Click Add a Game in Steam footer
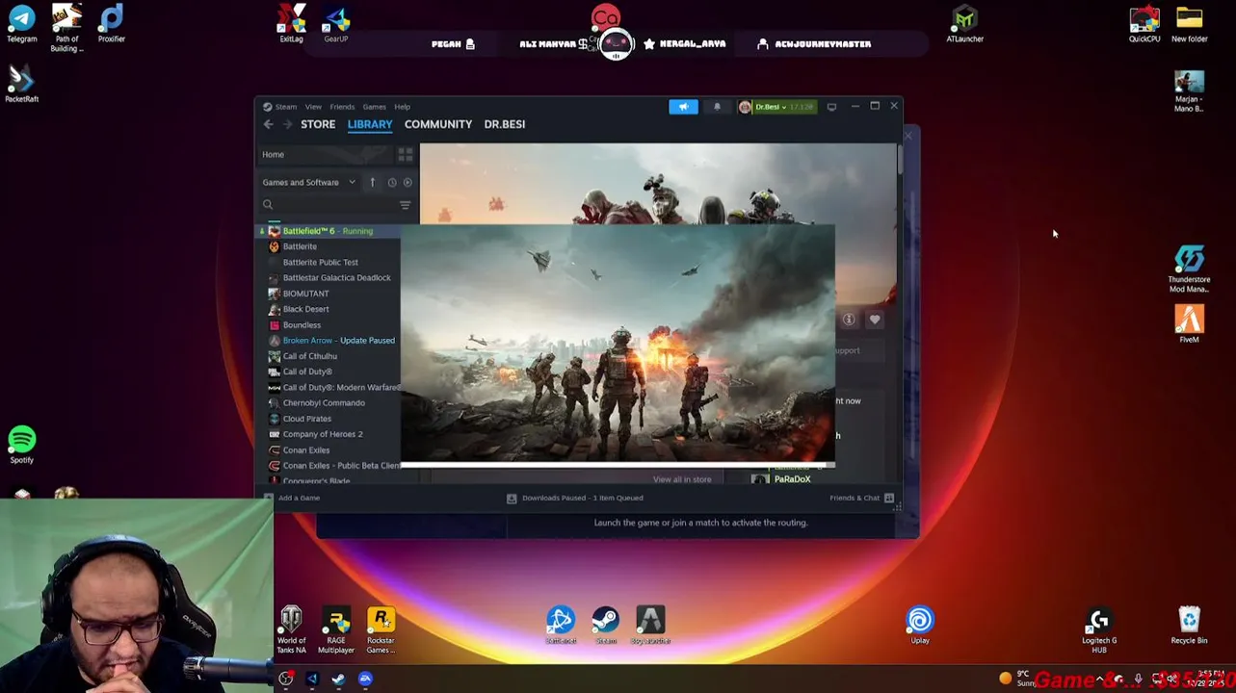1236x693 pixels. (x=292, y=498)
